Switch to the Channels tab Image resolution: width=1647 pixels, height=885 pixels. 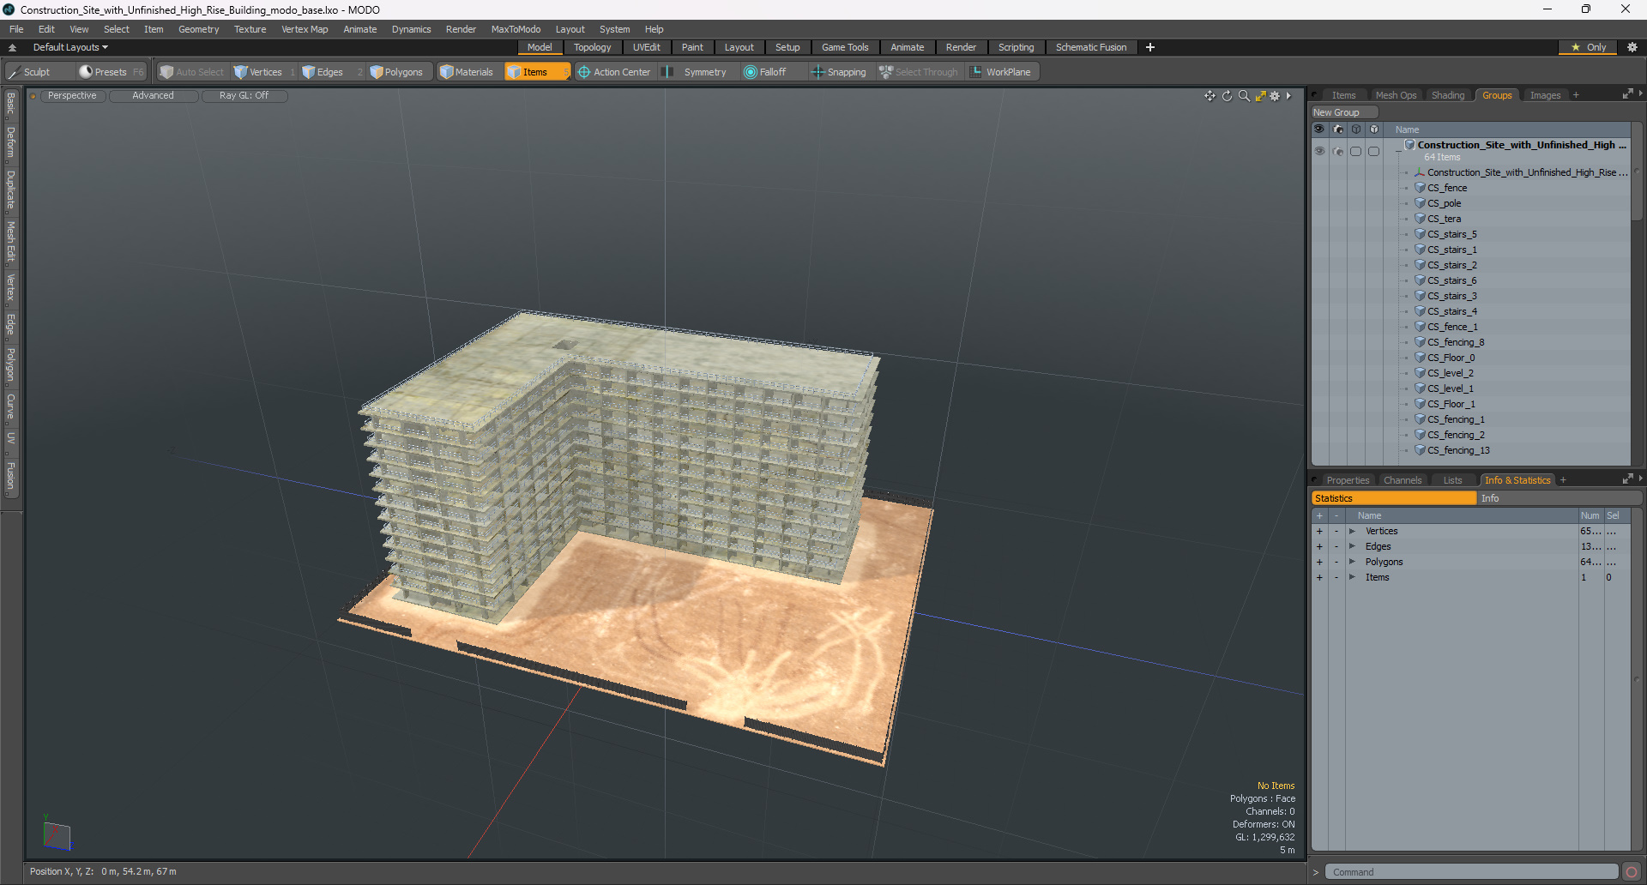tap(1403, 480)
